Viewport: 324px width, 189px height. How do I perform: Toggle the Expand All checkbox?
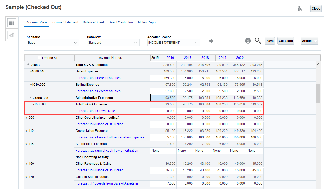40,57
